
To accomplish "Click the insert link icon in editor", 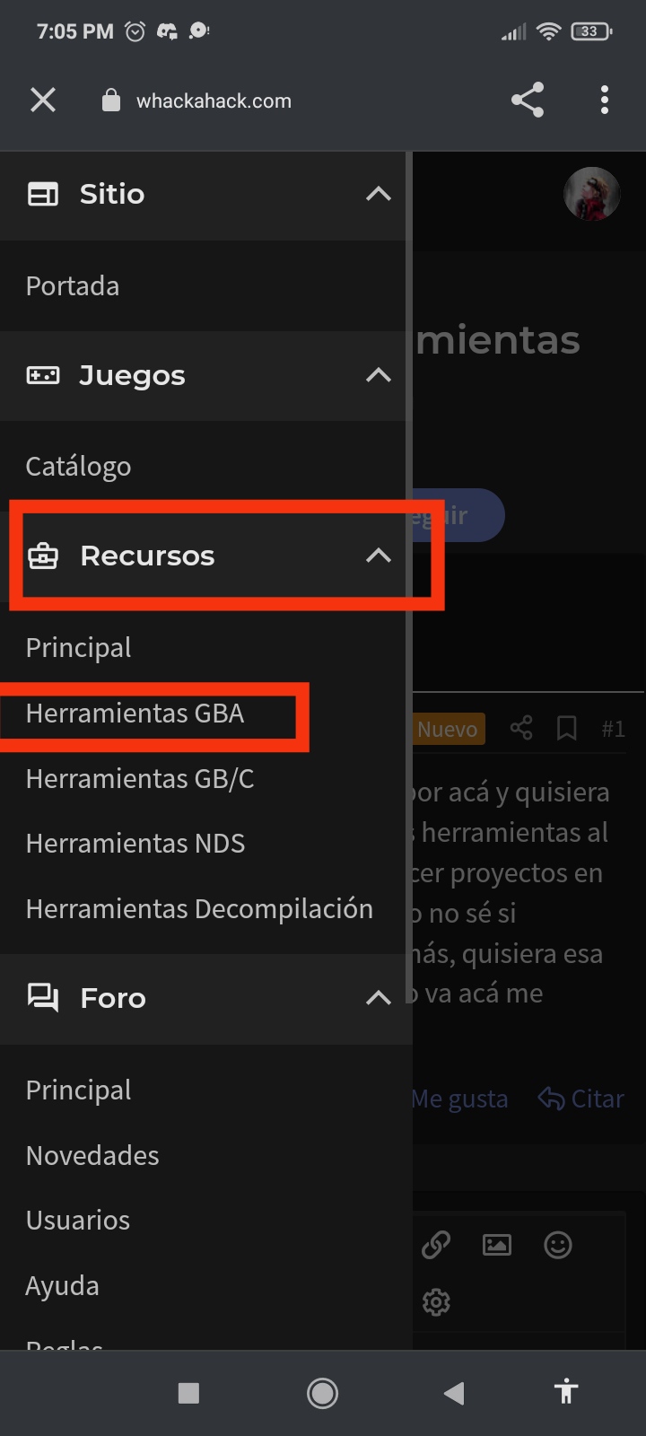I will tap(436, 1245).
